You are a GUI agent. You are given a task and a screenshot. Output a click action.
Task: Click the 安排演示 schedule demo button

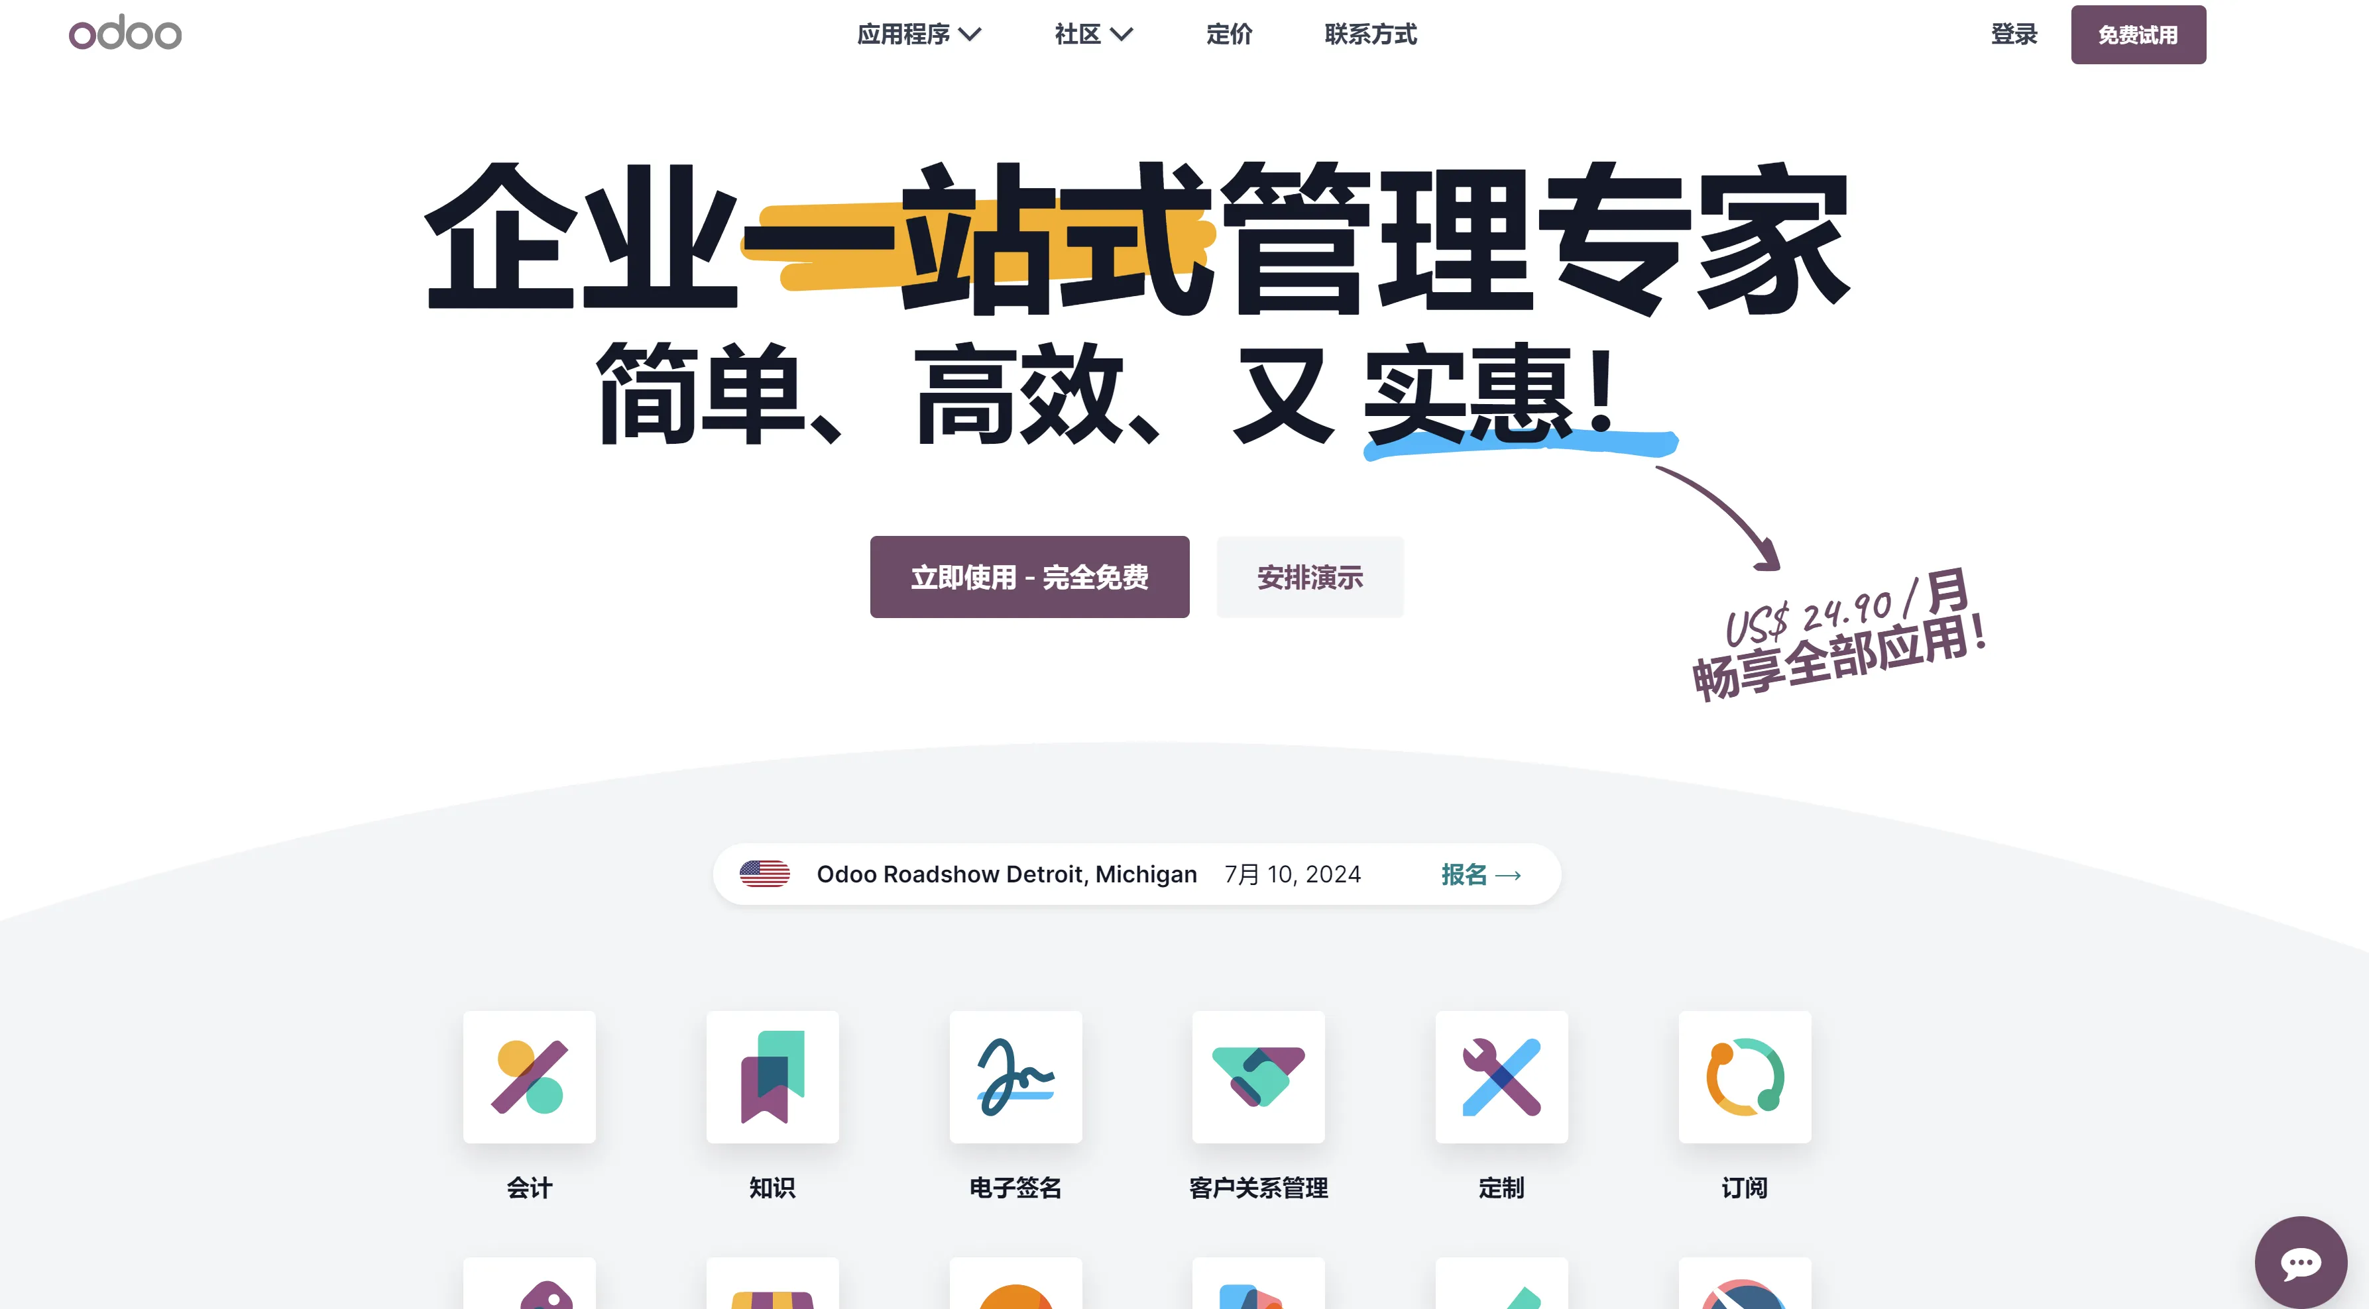(1310, 576)
